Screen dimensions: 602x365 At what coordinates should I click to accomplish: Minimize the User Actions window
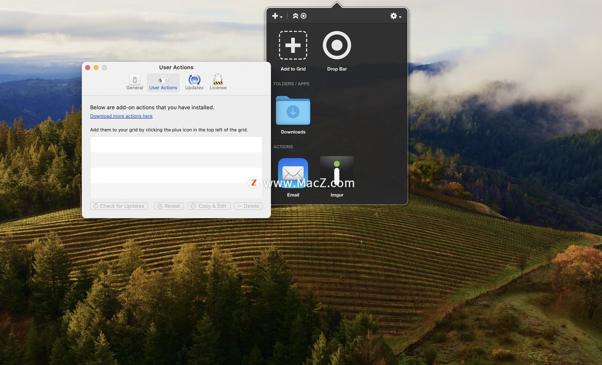click(x=96, y=68)
